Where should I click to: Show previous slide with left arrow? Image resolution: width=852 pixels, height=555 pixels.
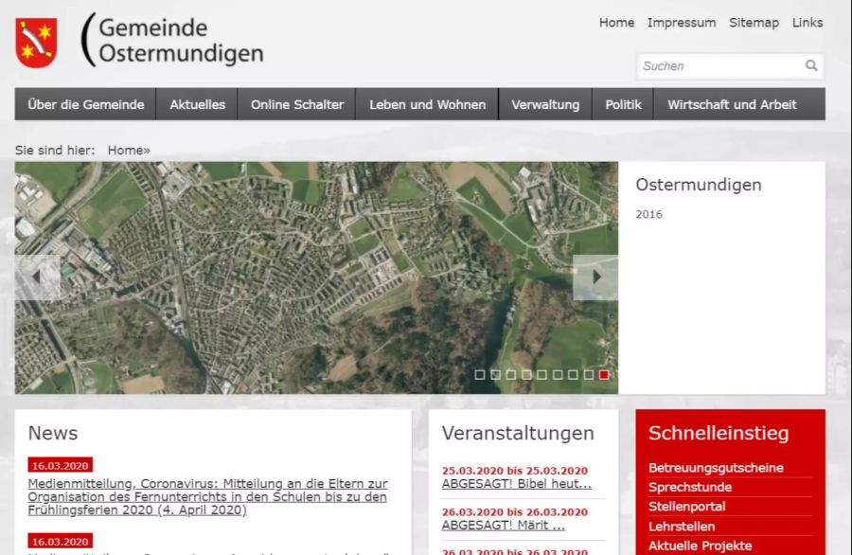[x=38, y=277]
